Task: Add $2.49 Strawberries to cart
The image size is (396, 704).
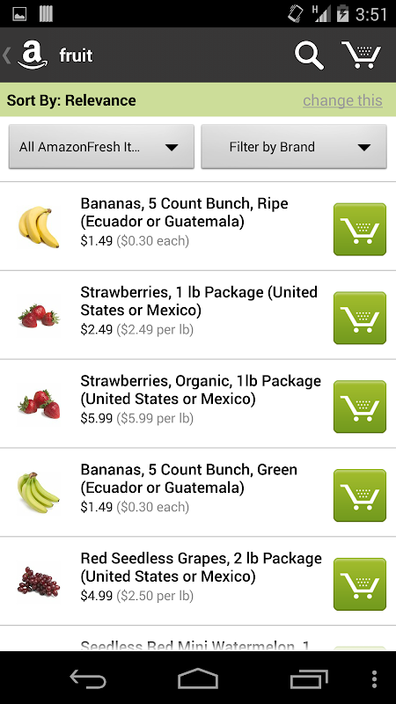Action: tap(360, 318)
